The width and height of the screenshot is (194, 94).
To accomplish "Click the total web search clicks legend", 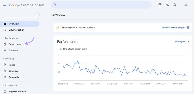I will pos(72,49).
